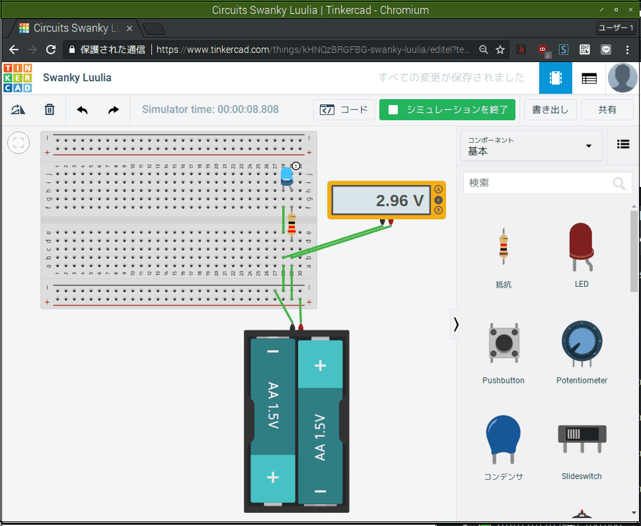
Task: Stop simulation with シミュレーションを終了 button
Action: [447, 110]
